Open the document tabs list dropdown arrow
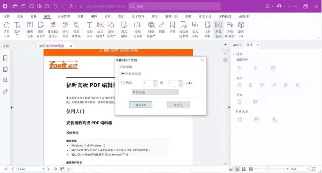This screenshot has width=322, height=173. (225, 45)
